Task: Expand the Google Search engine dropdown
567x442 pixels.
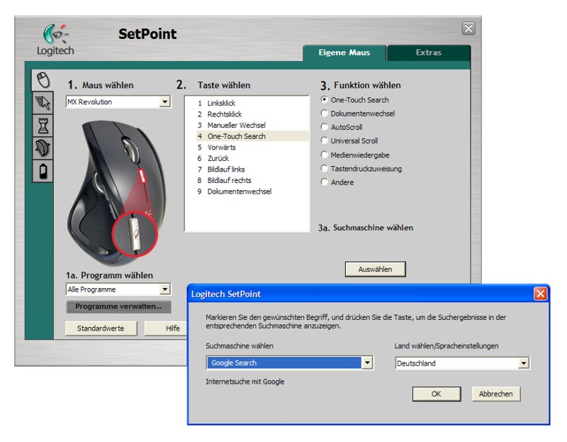Action: [367, 363]
